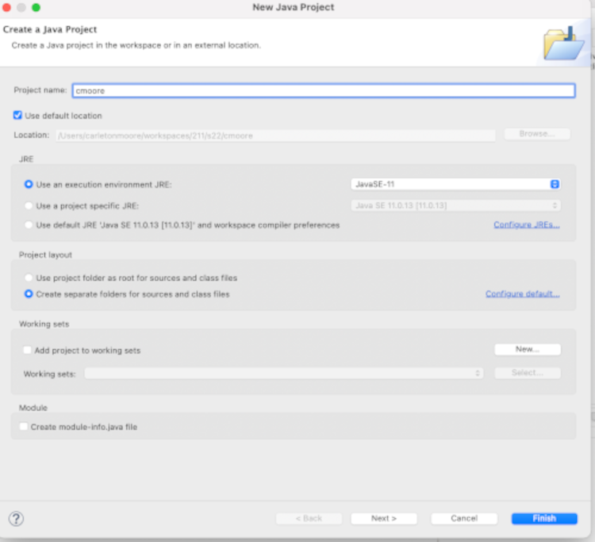Image resolution: width=595 pixels, height=542 pixels.
Task: Click the JRE section label
Action: click(26, 159)
